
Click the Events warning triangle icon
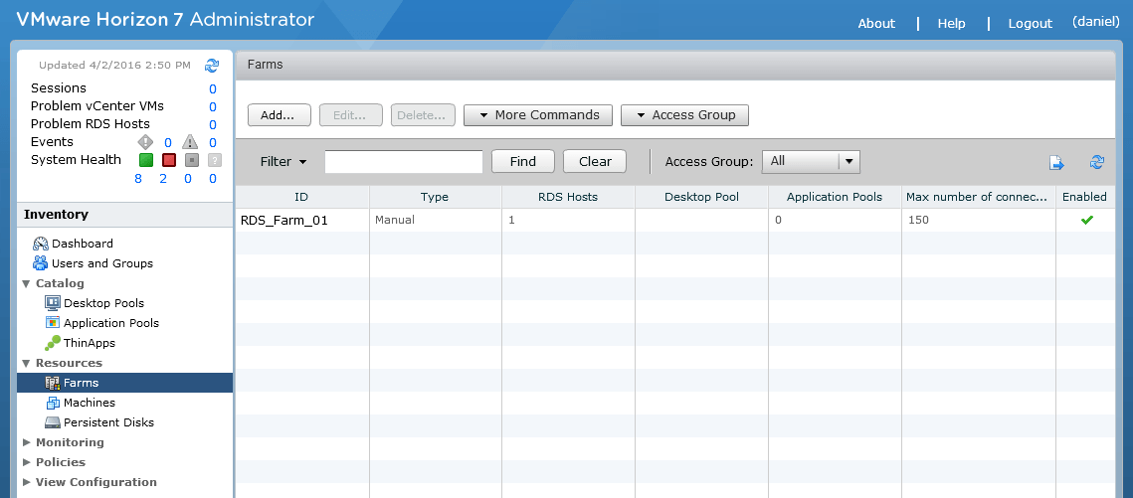189,142
